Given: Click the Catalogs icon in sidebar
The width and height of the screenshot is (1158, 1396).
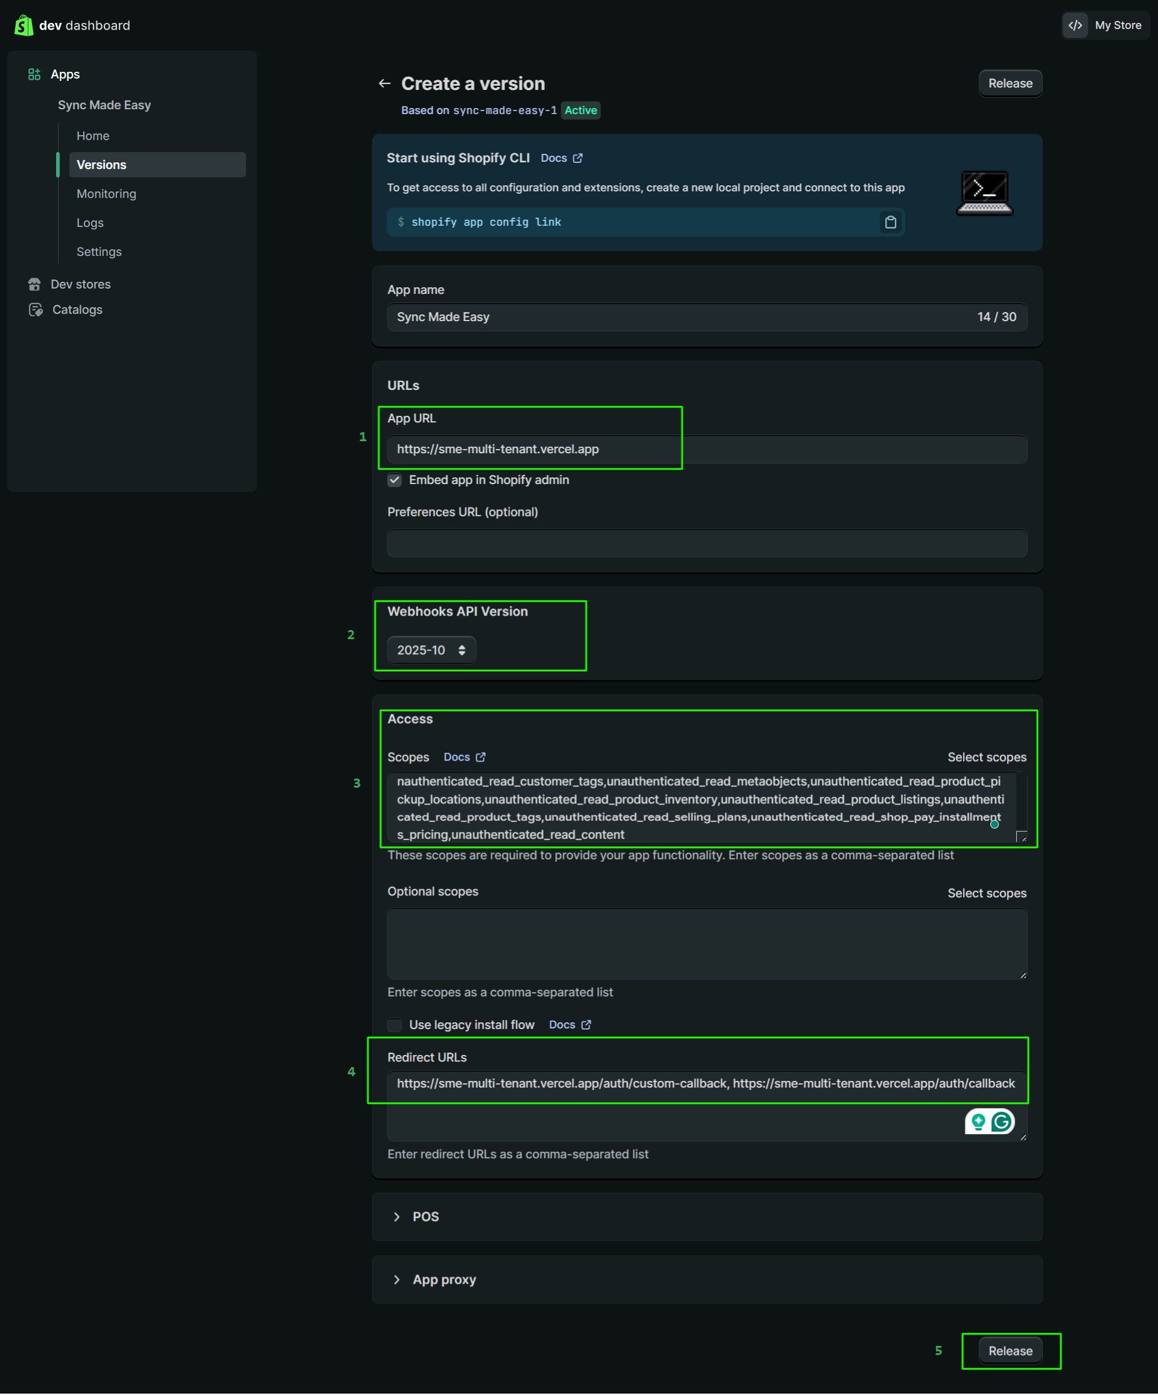Looking at the screenshot, I should 36,310.
